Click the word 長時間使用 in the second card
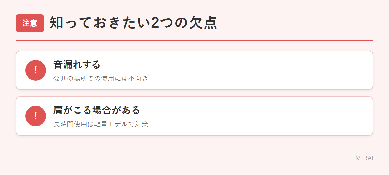 pos(70,124)
